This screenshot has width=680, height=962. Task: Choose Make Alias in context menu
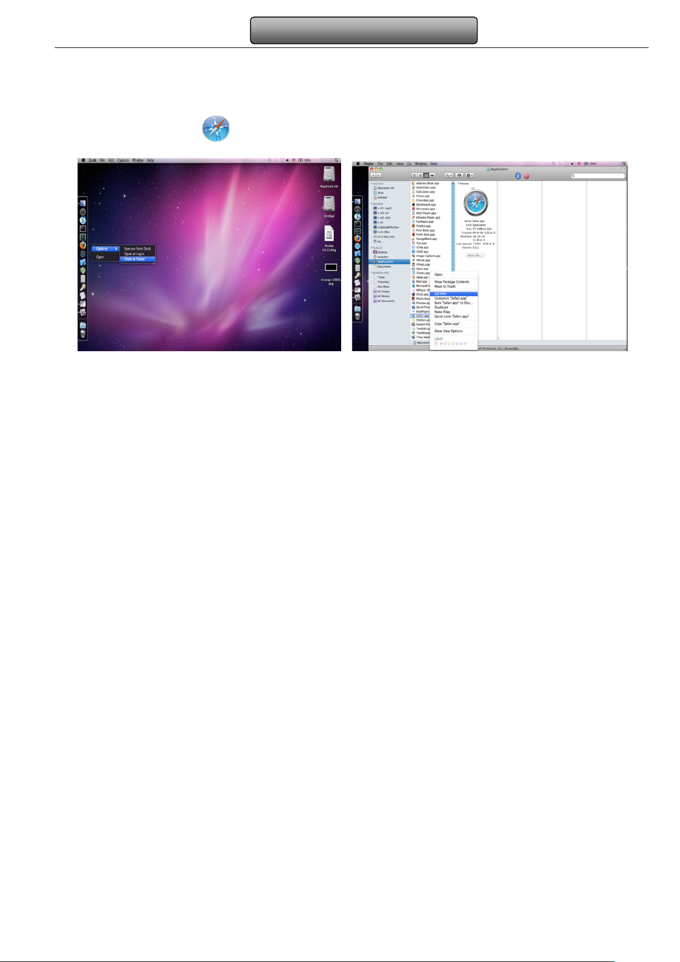(442, 312)
